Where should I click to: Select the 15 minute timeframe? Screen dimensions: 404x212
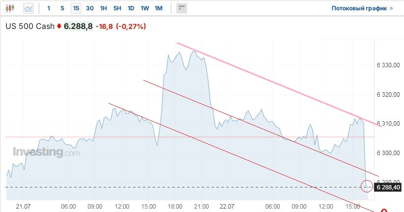pos(76,8)
